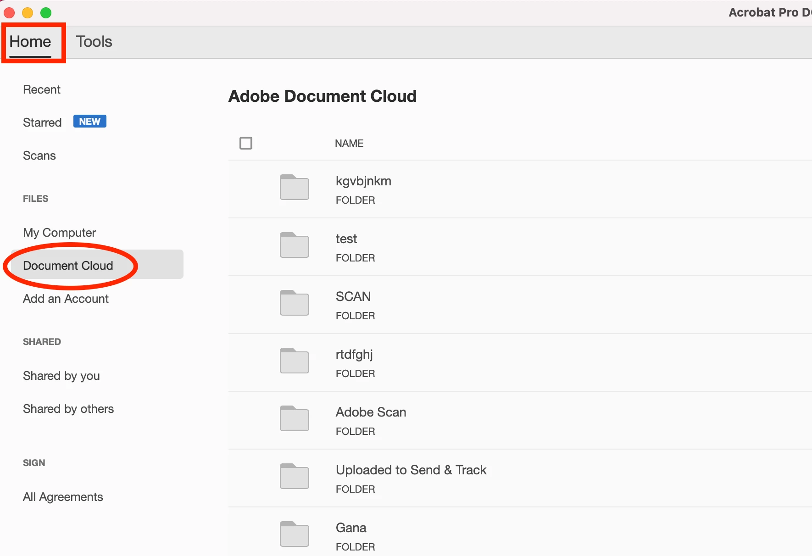Viewport: 812px width, 556px height.
Task: Open the Recent files list
Action: (x=42, y=89)
